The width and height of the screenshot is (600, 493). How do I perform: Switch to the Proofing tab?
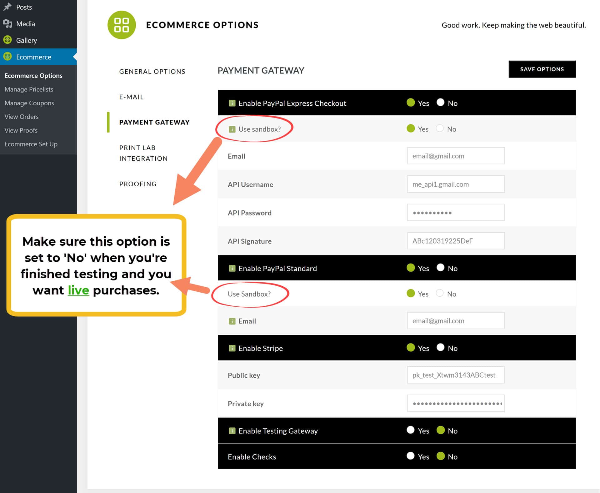pyautogui.click(x=138, y=184)
